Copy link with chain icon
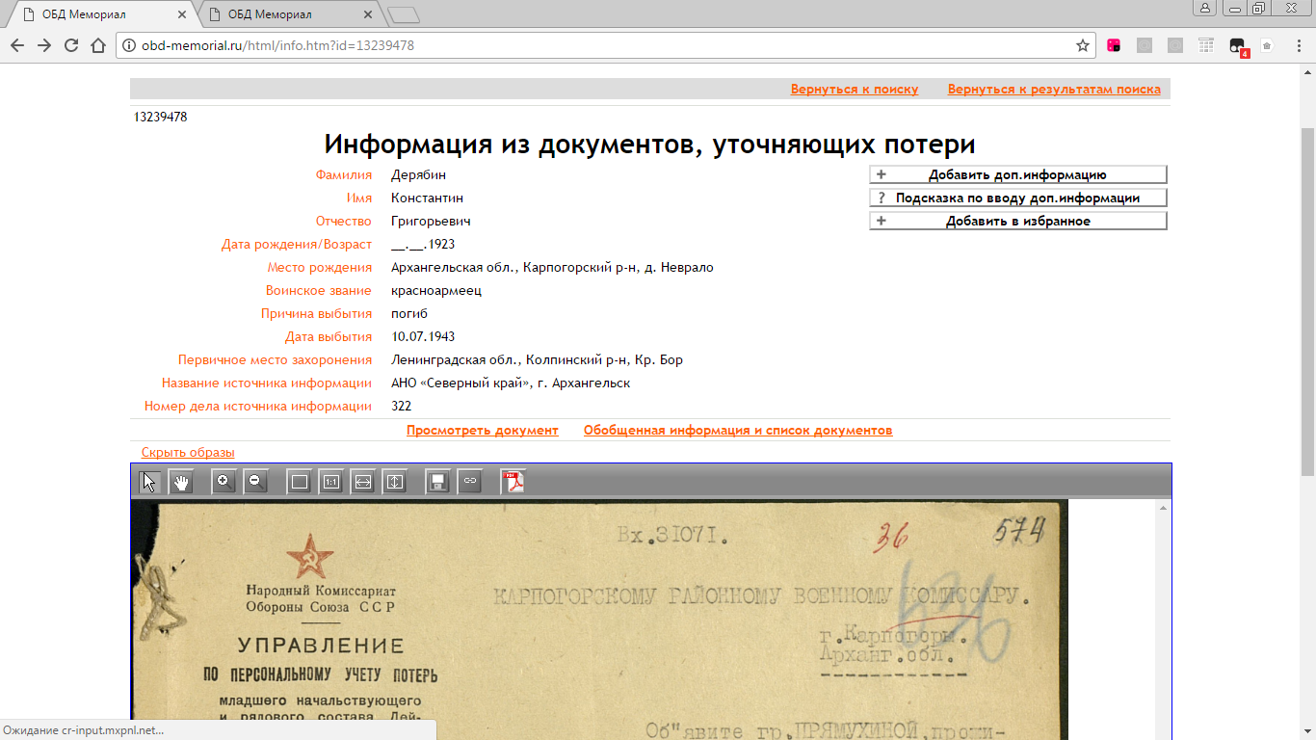This screenshot has height=740, width=1316. 469,482
